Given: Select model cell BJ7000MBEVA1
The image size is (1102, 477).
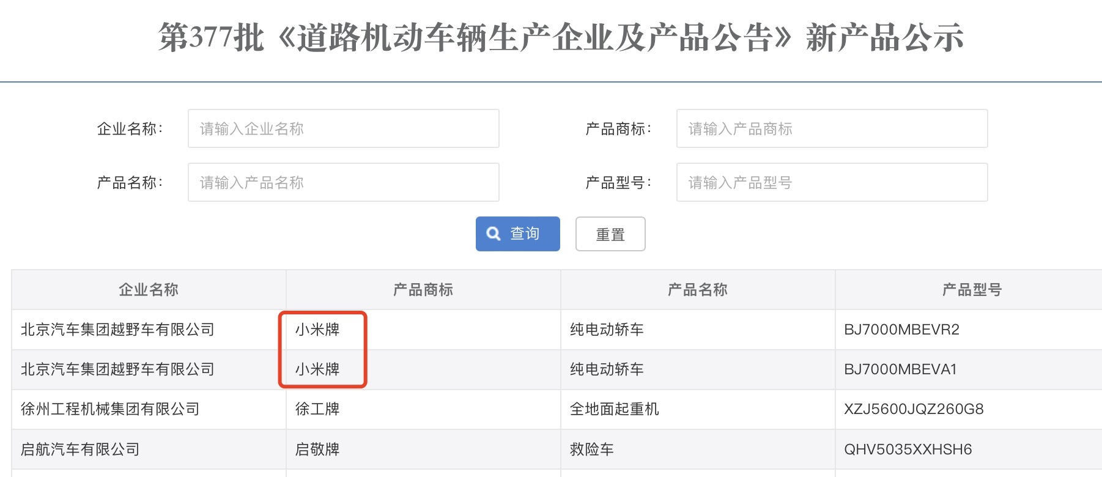Looking at the screenshot, I should 900,369.
